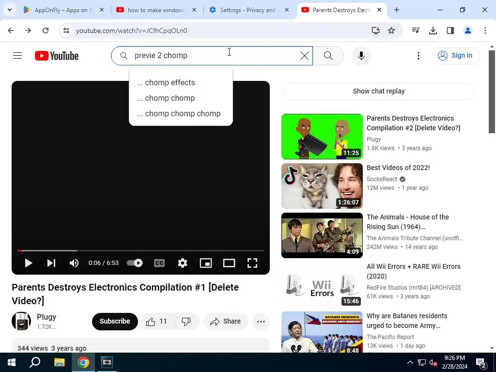Submit search with magnifier button

[328, 56]
